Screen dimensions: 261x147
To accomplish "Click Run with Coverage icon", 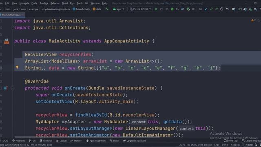I will coord(177,9).
